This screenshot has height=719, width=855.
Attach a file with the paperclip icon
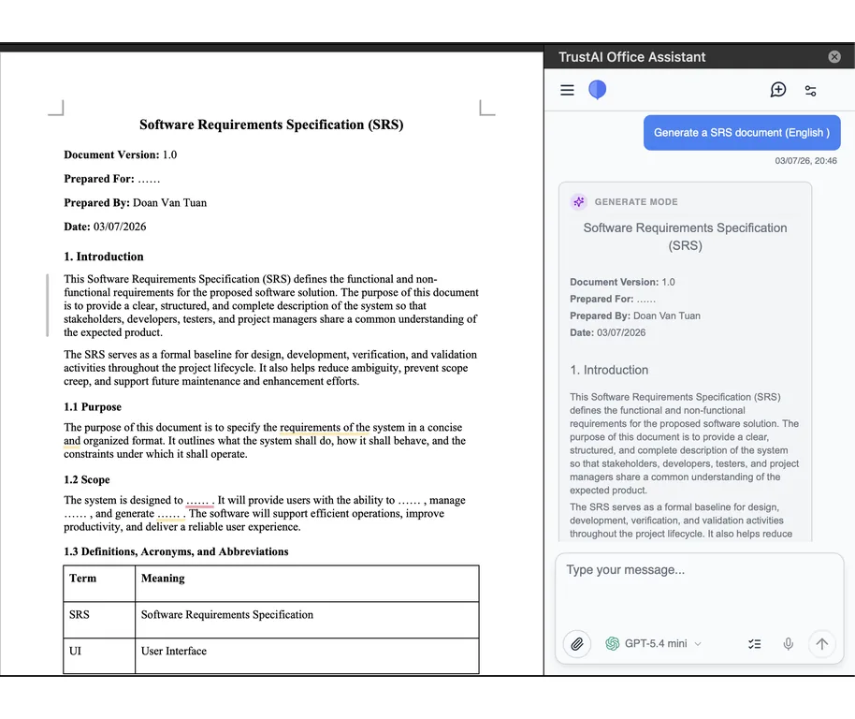coord(577,644)
